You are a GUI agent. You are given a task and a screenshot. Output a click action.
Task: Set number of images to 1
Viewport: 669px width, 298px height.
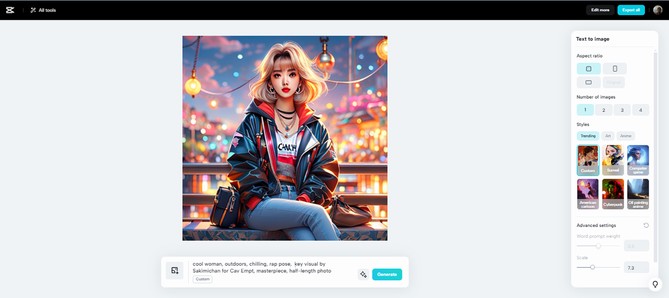(585, 110)
